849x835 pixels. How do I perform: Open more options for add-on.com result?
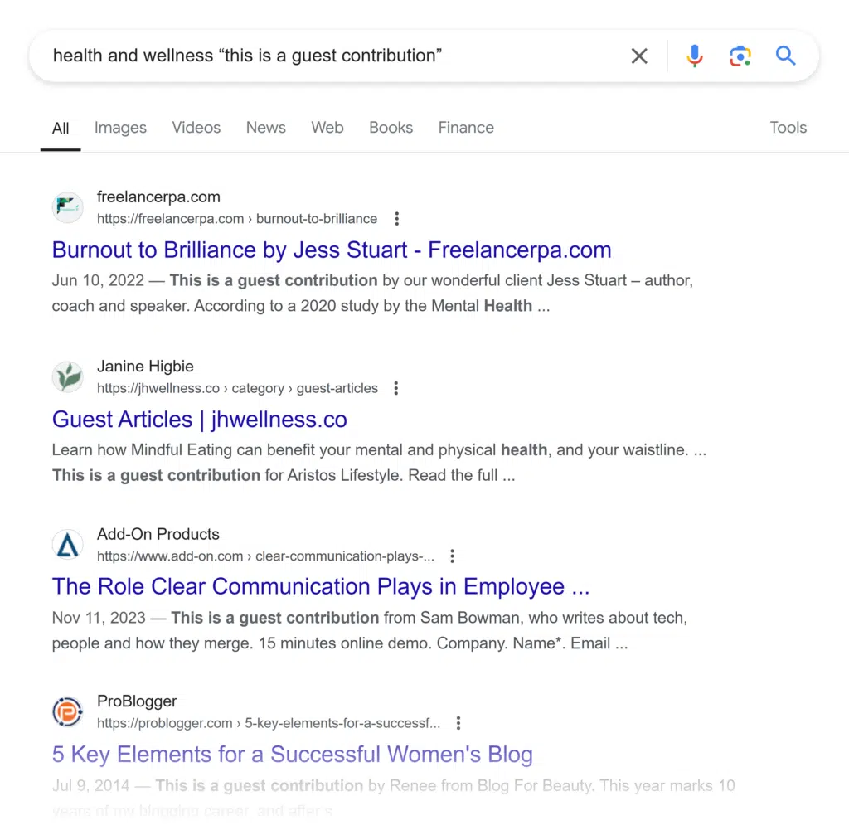pyautogui.click(x=452, y=556)
